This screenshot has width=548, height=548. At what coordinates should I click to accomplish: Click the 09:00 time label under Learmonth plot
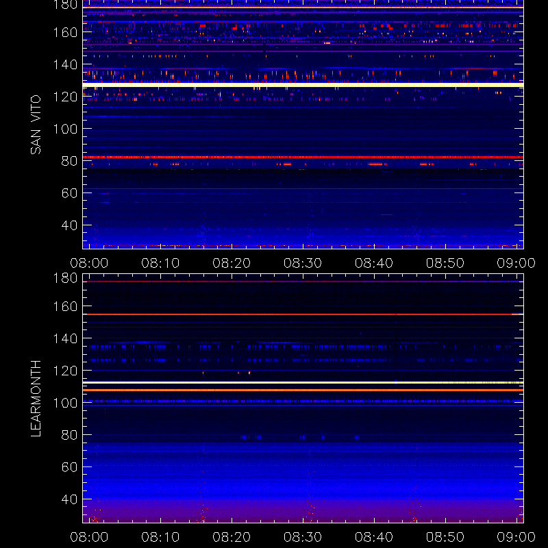(x=516, y=537)
